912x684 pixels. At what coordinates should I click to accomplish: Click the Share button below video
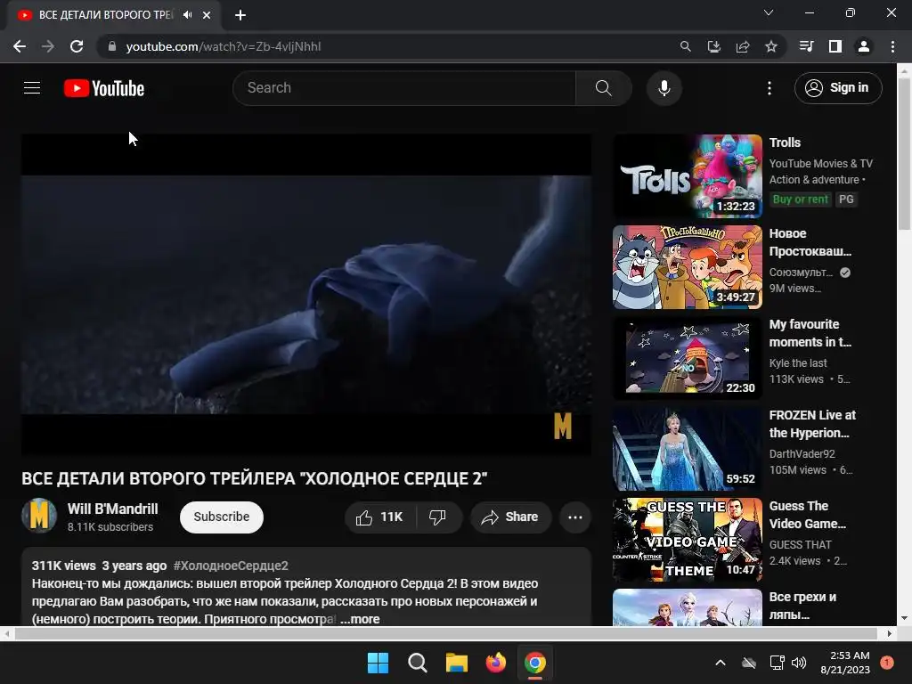[x=510, y=517]
